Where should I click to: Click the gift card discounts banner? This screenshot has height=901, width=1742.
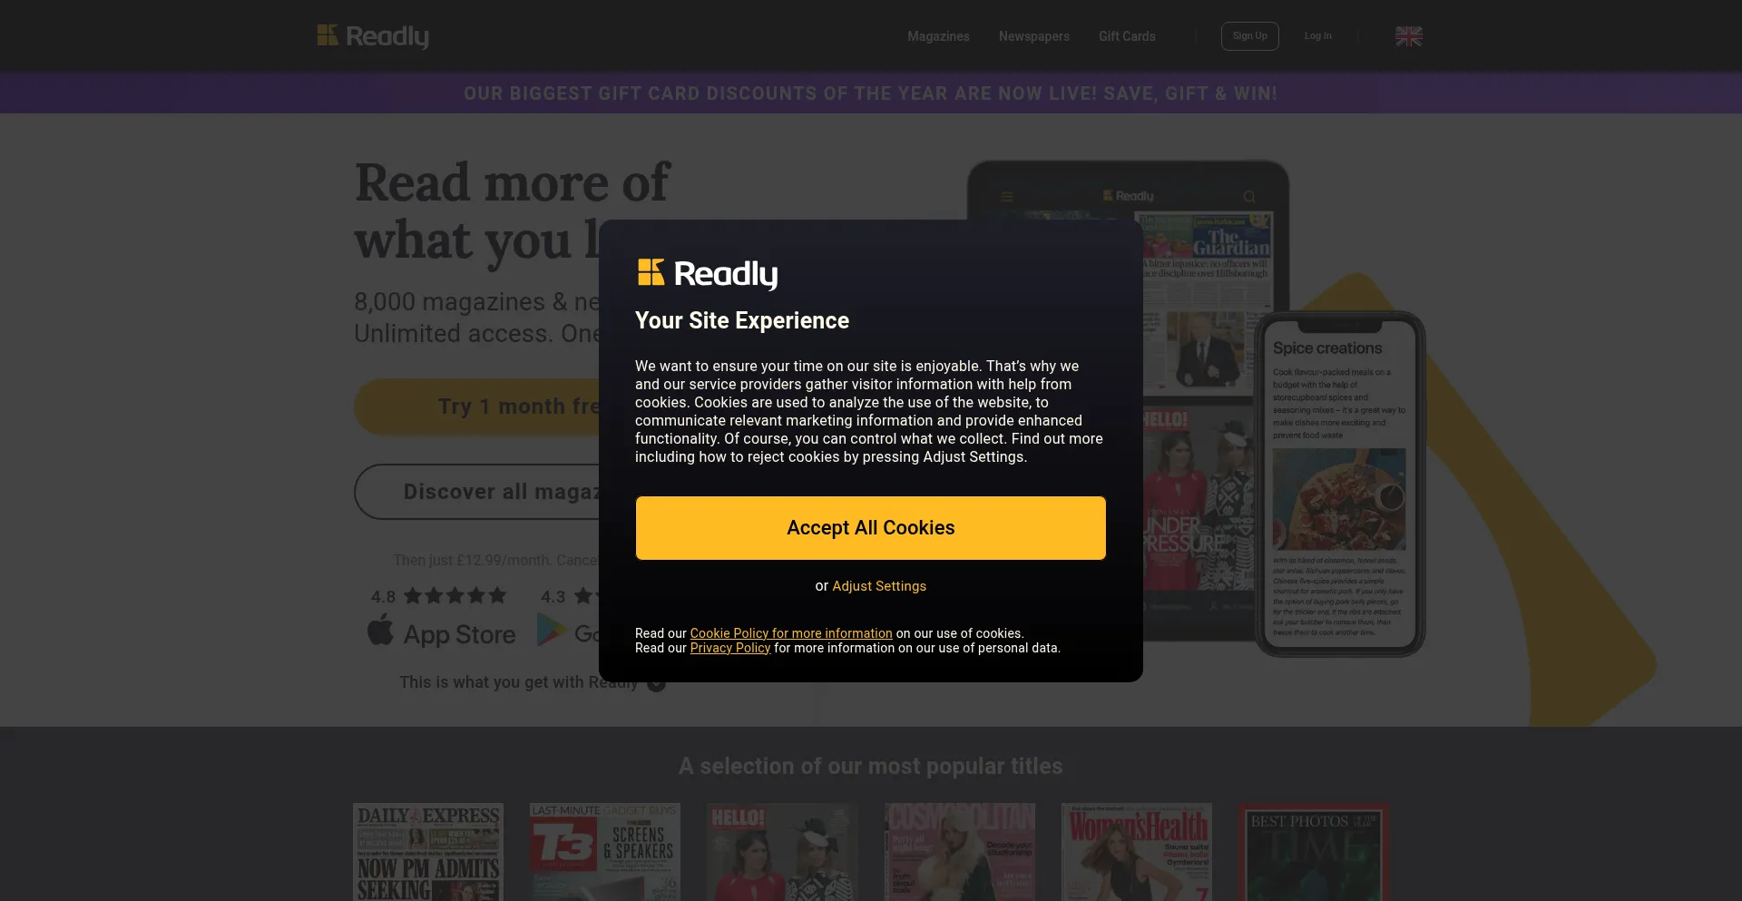871,93
